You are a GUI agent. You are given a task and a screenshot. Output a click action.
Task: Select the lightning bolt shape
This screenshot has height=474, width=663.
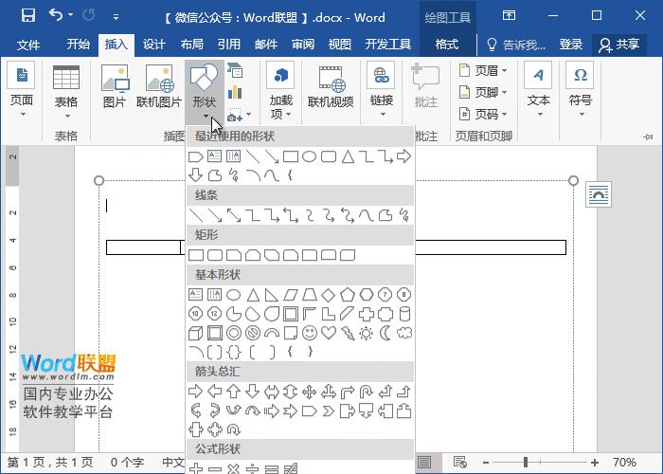pos(348,333)
